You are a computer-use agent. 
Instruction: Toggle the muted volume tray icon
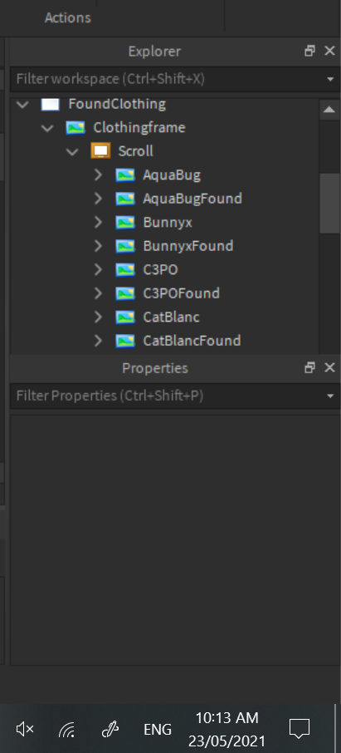pos(25,730)
